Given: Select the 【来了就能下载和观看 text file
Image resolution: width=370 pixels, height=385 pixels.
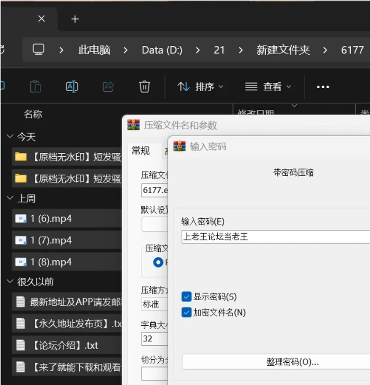Looking at the screenshot, I should click(x=67, y=367).
